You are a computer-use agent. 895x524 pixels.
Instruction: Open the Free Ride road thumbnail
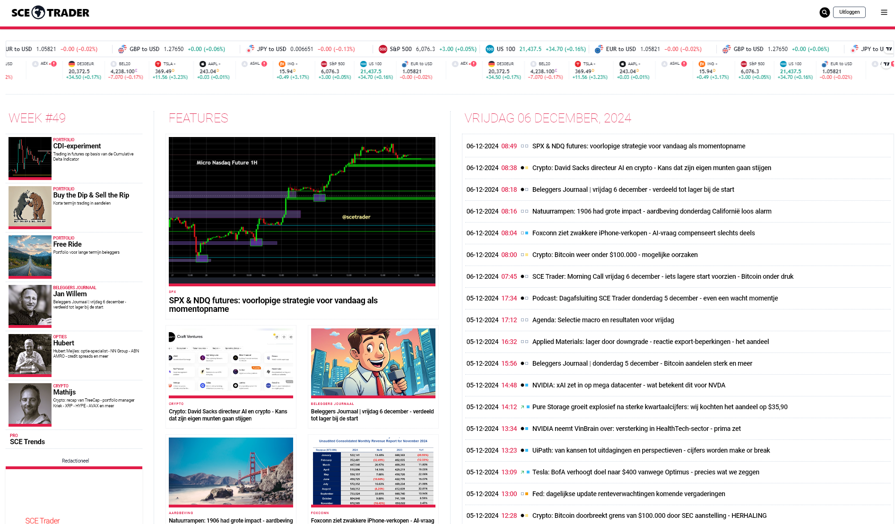(30, 257)
